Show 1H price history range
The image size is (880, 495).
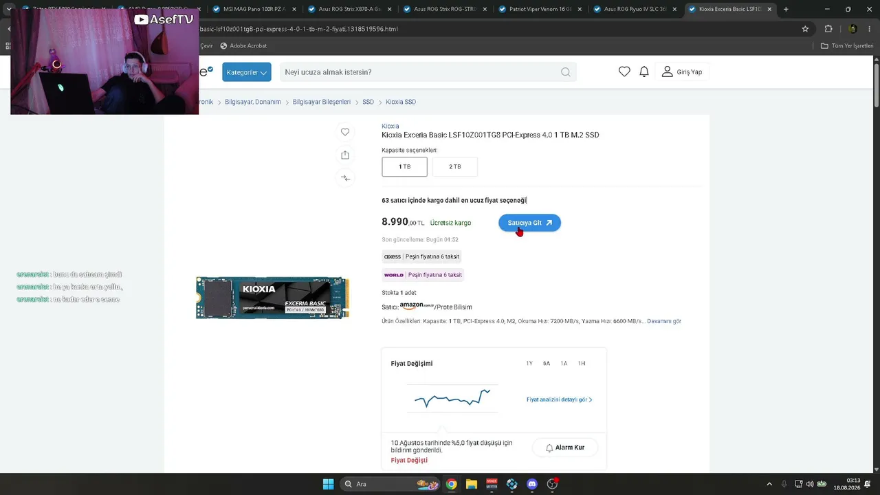click(582, 364)
